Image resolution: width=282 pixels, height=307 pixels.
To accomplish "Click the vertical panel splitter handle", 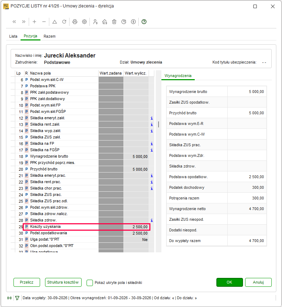I will [158, 124].
